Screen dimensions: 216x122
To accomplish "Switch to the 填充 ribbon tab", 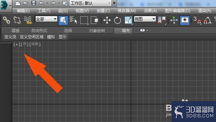I will [x=124, y=30].
